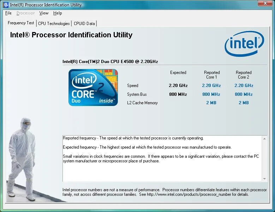The height and width of the screenshot is (212, 275).
Task: Select the Frequency Test tab
Action: point(21,23)
